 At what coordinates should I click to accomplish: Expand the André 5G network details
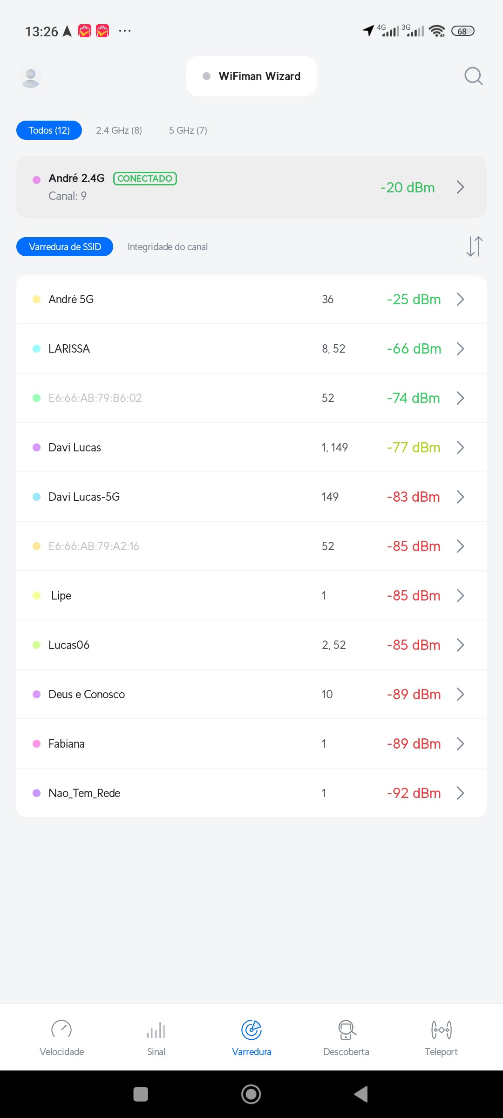(251, 300)
